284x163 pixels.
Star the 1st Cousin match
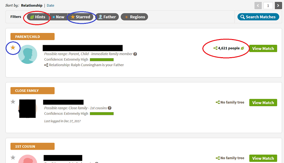[x=13, y=158]
